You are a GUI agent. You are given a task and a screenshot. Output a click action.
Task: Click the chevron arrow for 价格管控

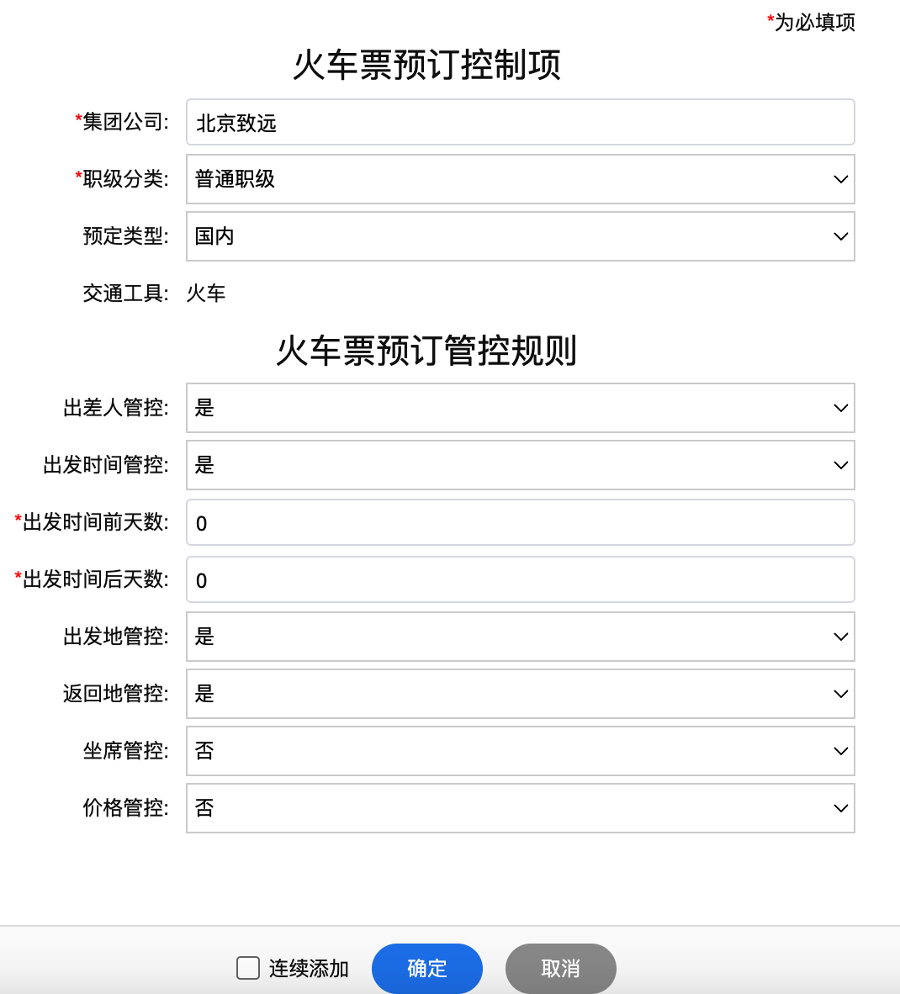(x=840, y=808)
